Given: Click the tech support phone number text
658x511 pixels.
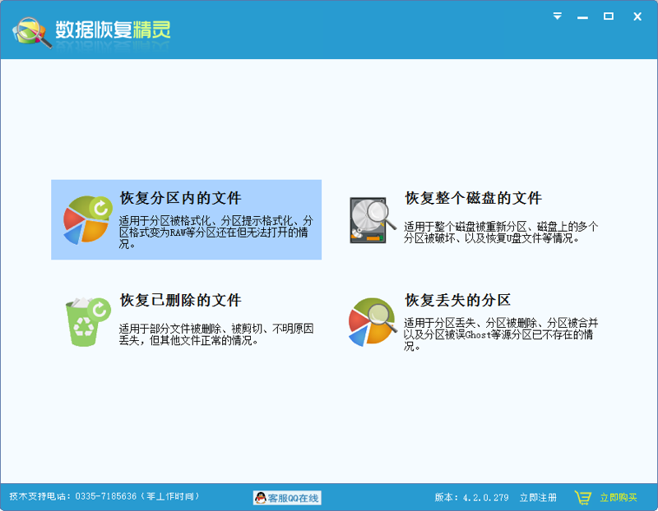Looking at the screenshot, I should [x=104, y=496].
